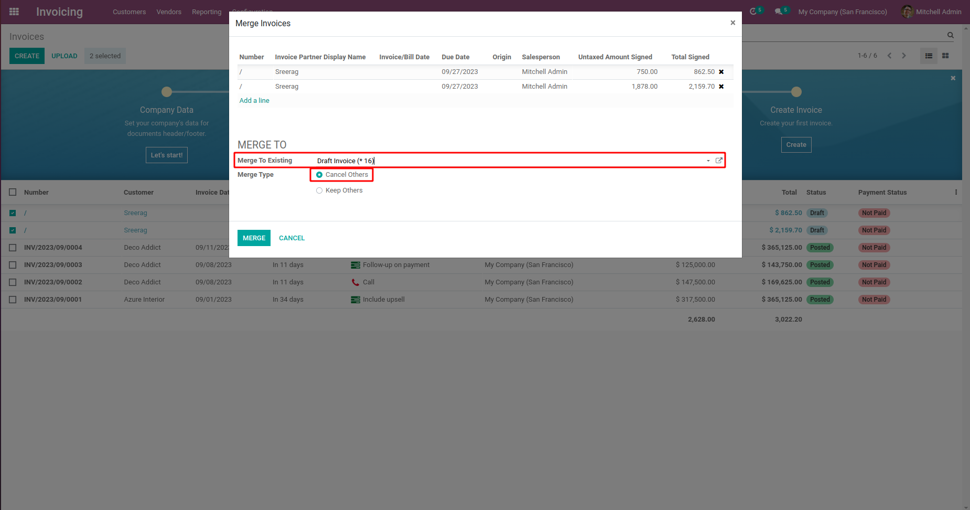The width and height of the screenshot is (970, 510).
Task: Go to the next page arrow
Action: click(x=904, y=56)
